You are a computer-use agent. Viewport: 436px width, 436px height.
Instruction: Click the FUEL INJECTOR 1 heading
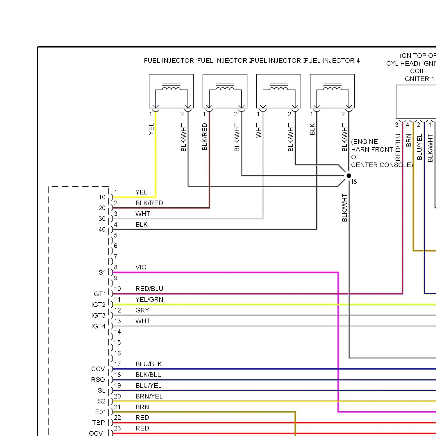171,60
